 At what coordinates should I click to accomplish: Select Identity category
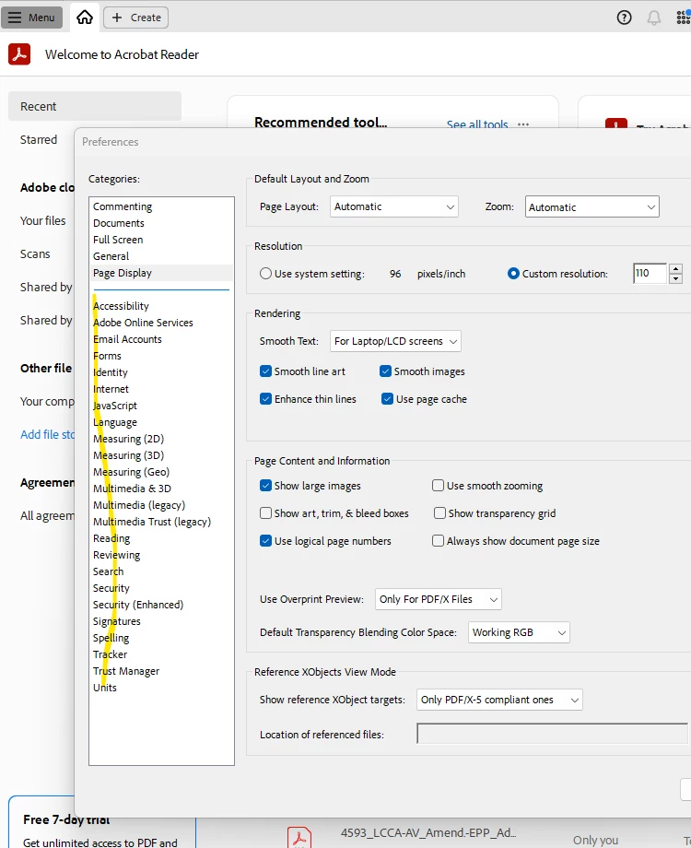click(111, 372)
